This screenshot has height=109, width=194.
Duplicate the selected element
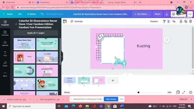tap(186, 21)
